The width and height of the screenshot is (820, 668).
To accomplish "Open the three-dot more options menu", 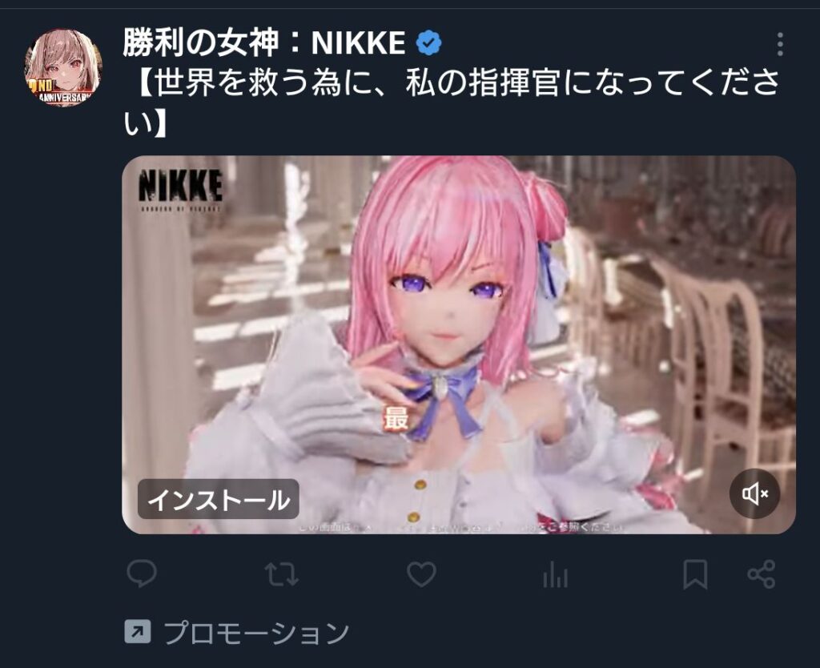I will coord(780,44).
